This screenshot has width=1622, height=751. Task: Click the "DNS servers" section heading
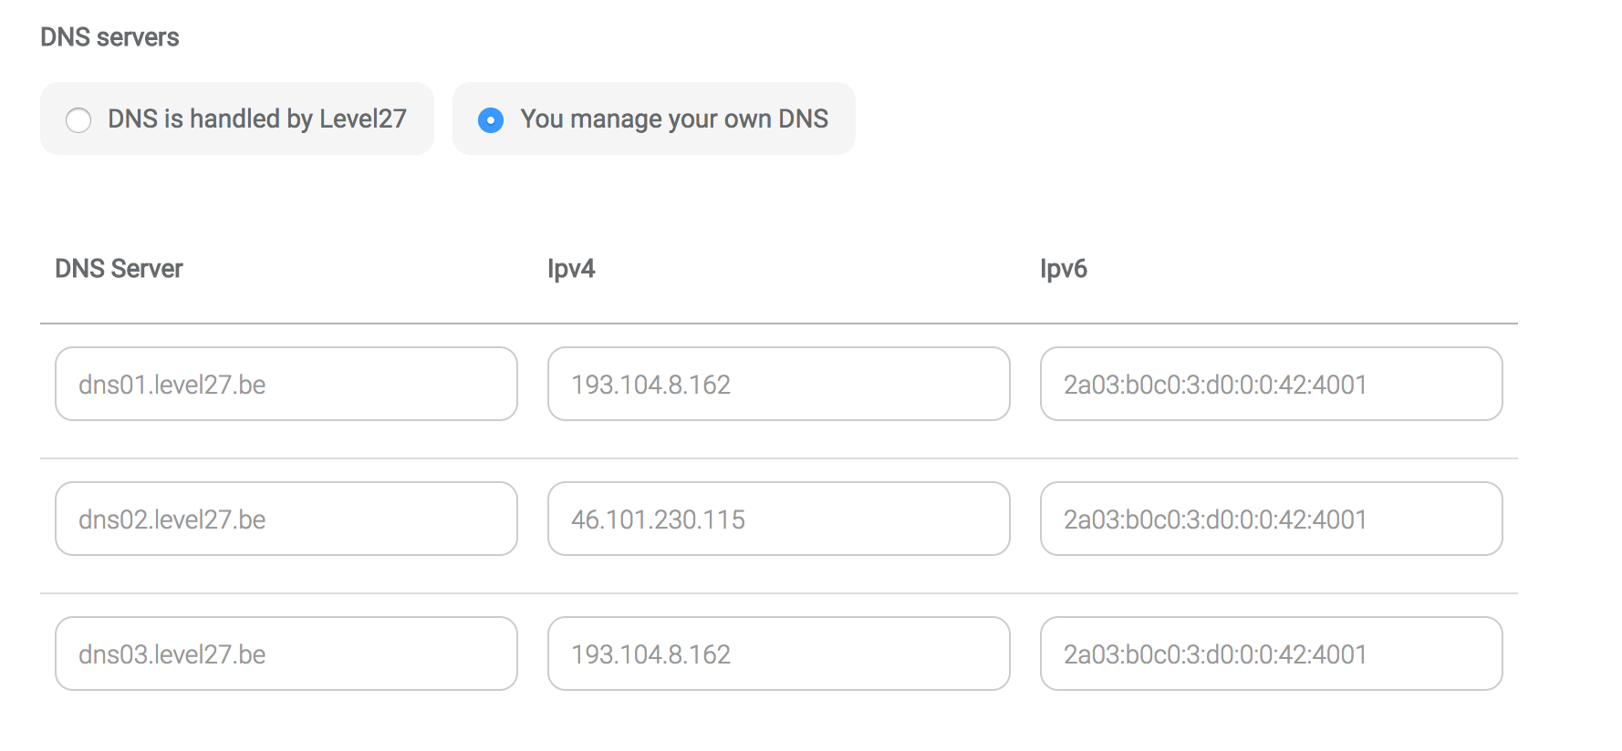coord(109,37)
